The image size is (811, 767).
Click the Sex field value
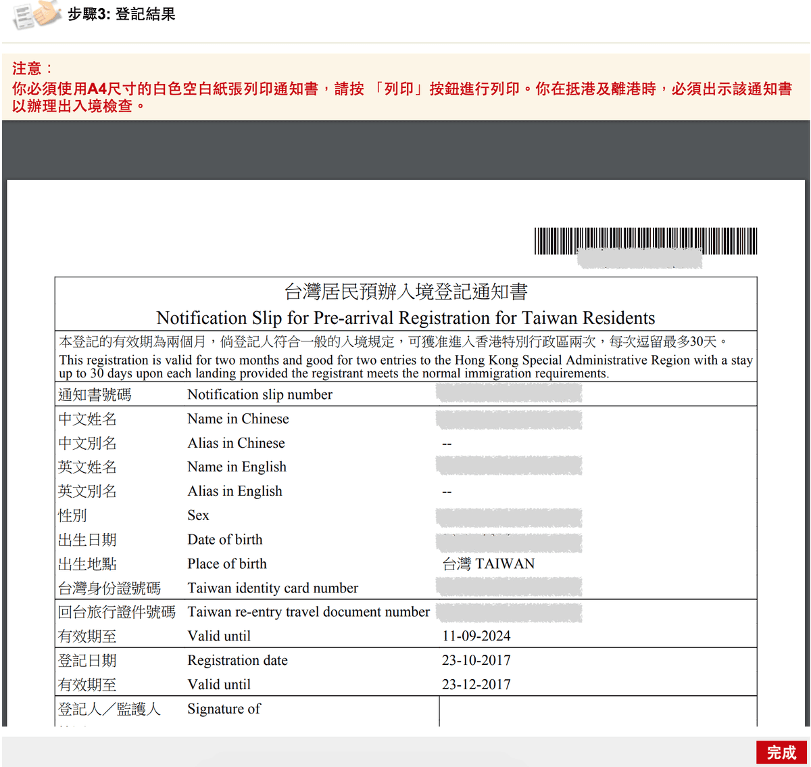point(508,517)
